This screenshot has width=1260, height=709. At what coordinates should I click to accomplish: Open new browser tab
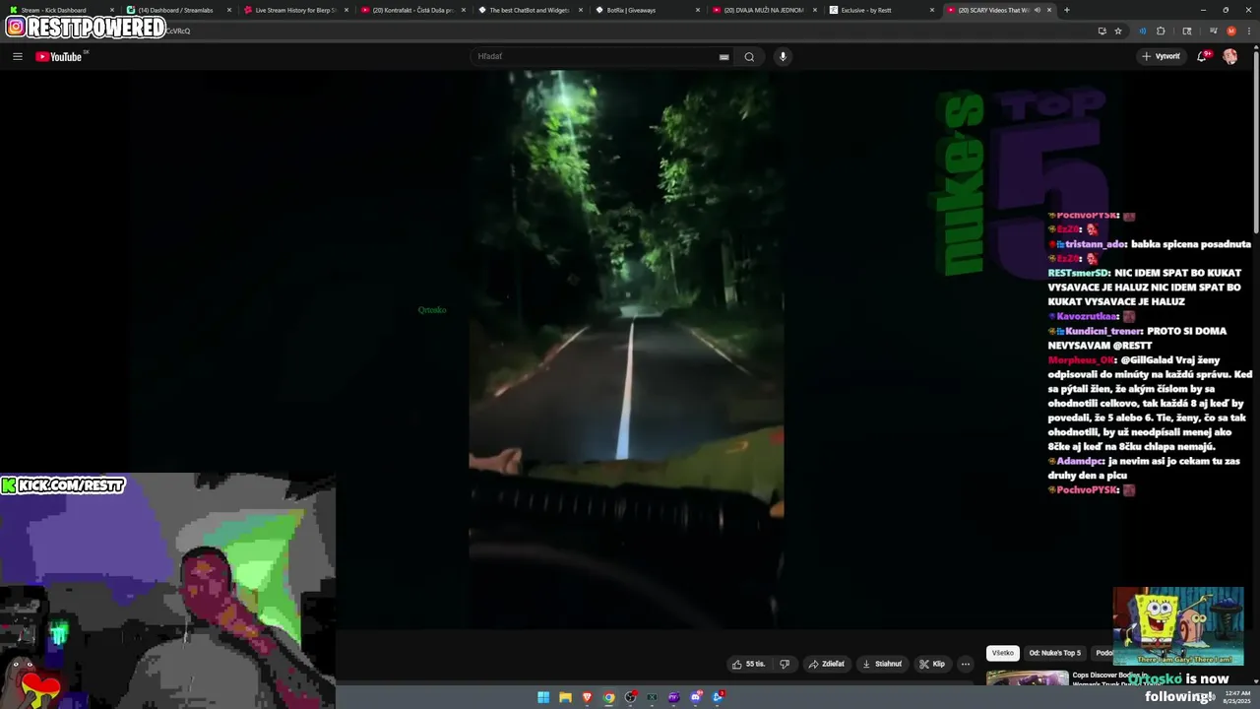pos(1066,10)
